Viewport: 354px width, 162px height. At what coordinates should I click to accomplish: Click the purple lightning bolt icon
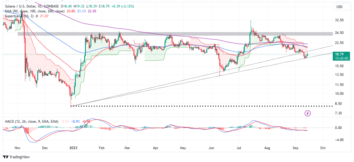pyautogui.click(x=307, y=113)
